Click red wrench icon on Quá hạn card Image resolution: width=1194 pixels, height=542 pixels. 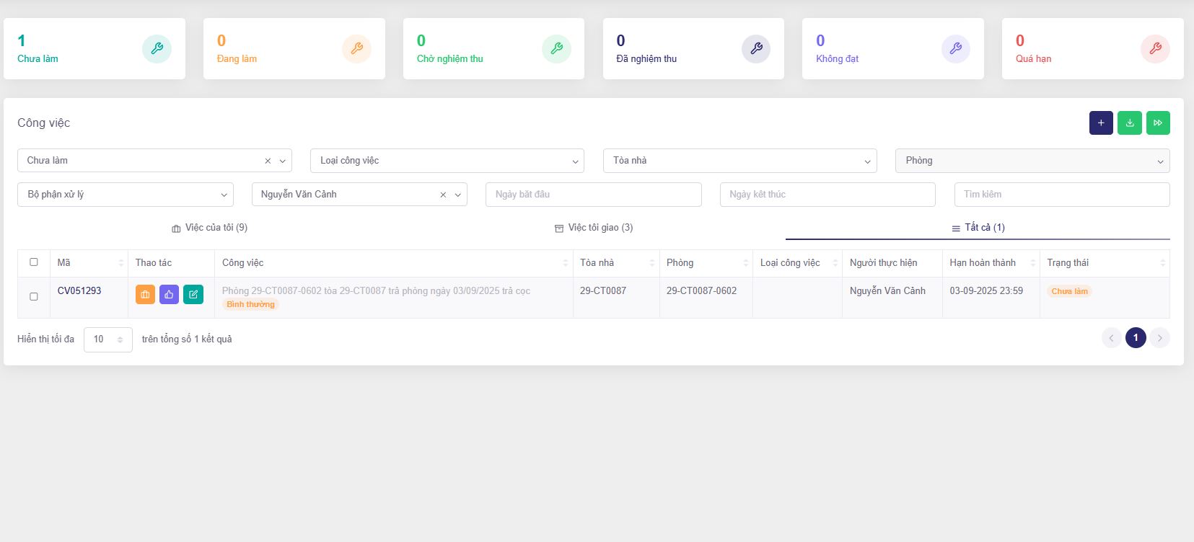[x=1155, y=49]
